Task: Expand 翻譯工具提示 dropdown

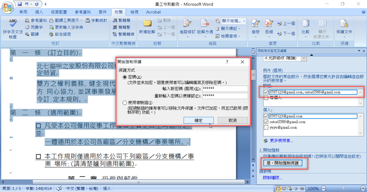Action: pyautogui.click(x=81, y=21)
